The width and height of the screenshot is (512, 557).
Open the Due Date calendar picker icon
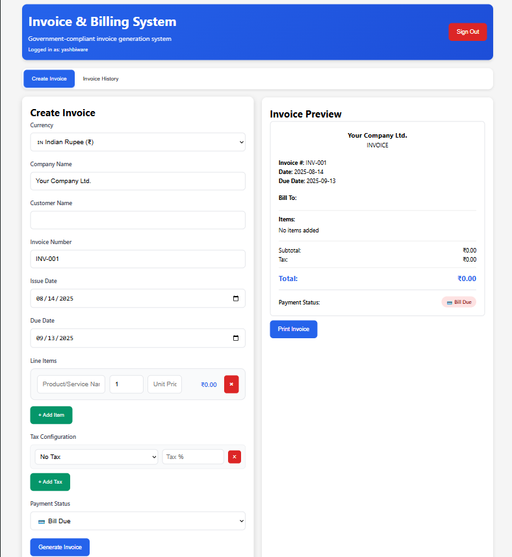[x=236, y=338]
